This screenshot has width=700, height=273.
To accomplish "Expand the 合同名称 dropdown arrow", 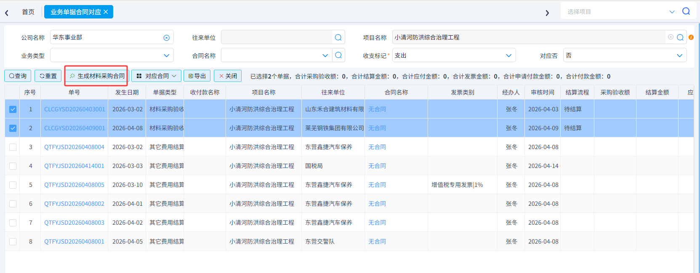I will tap(325, 55).
